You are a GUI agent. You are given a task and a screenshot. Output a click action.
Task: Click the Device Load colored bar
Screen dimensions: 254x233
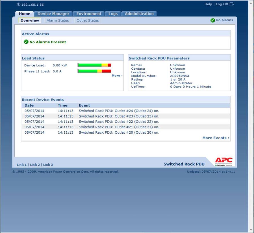click(x=94, y=65)
